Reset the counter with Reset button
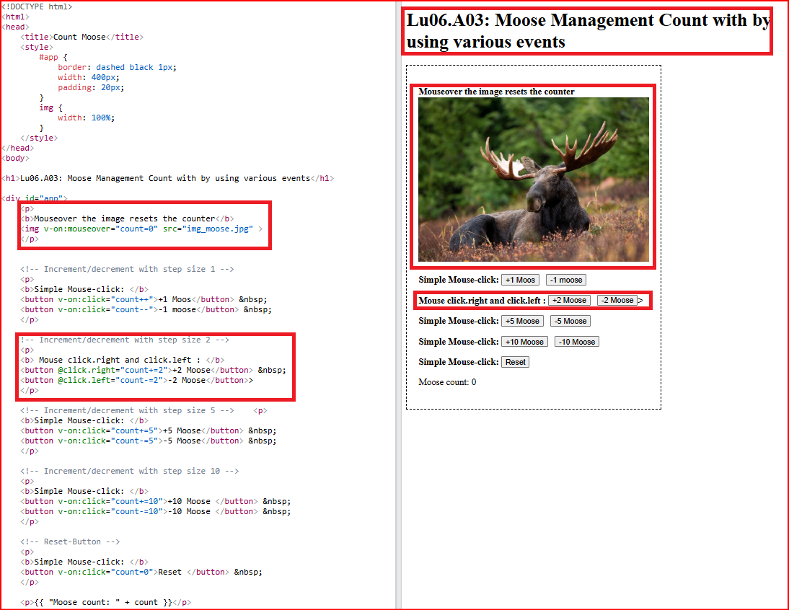The image size is (789, 610). point(515,362)
